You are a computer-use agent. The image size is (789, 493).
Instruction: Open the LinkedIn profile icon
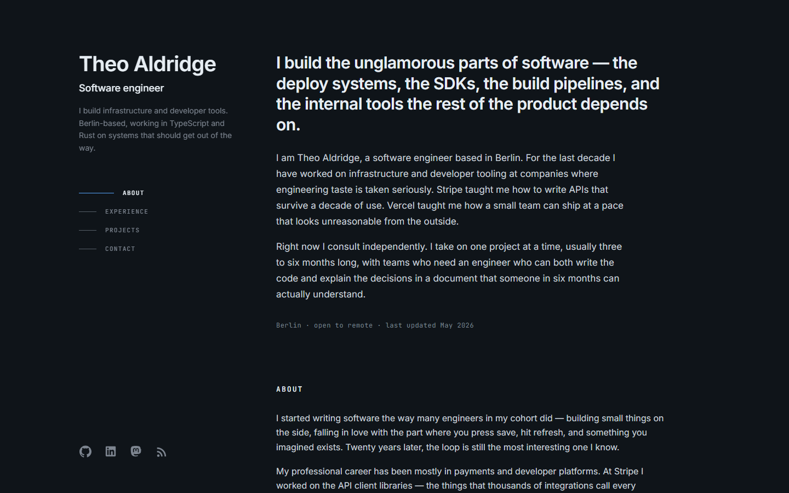click(111, 451)
